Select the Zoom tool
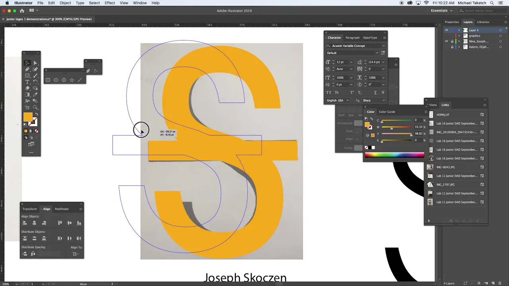 click(35, 107)
